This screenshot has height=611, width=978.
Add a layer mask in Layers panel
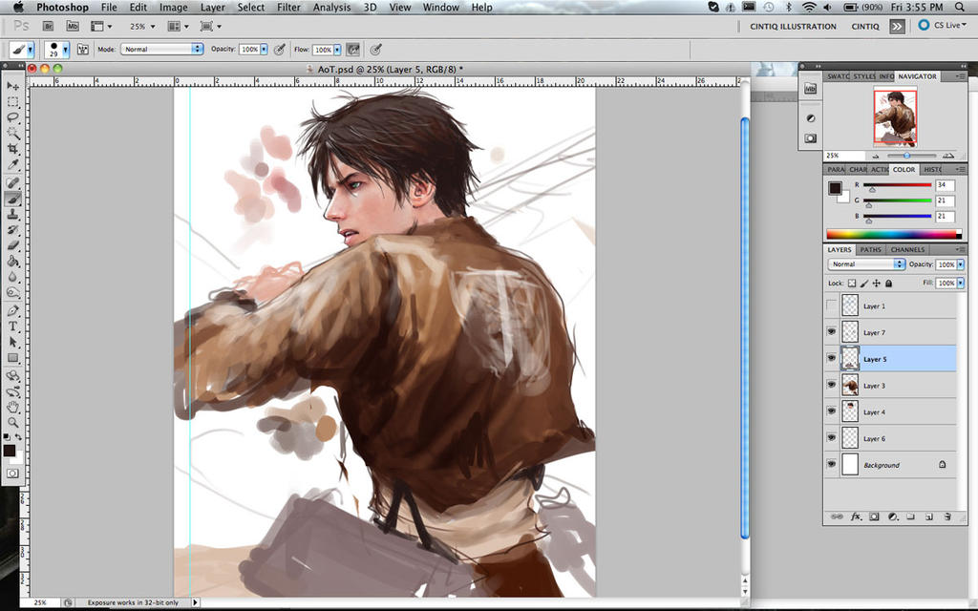[x=874, y=516]
